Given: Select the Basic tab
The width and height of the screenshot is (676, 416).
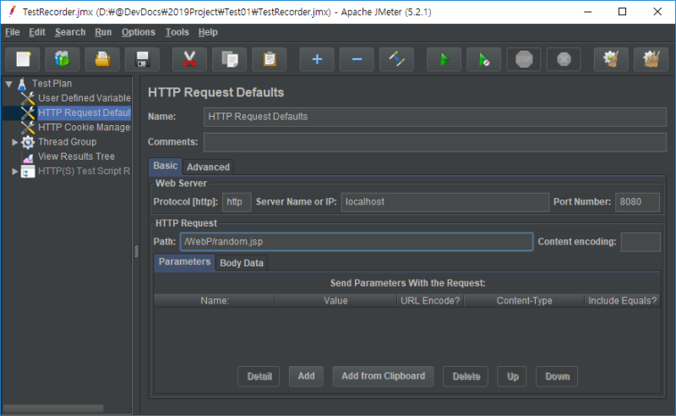Looking at the screenshot, I should click(x=165, y=166).
